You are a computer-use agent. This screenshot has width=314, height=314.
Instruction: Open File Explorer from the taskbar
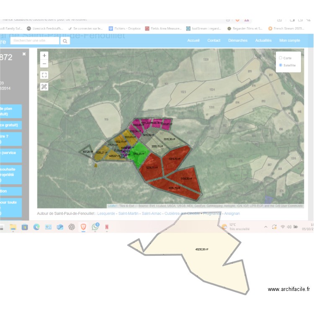coord(13,227)
